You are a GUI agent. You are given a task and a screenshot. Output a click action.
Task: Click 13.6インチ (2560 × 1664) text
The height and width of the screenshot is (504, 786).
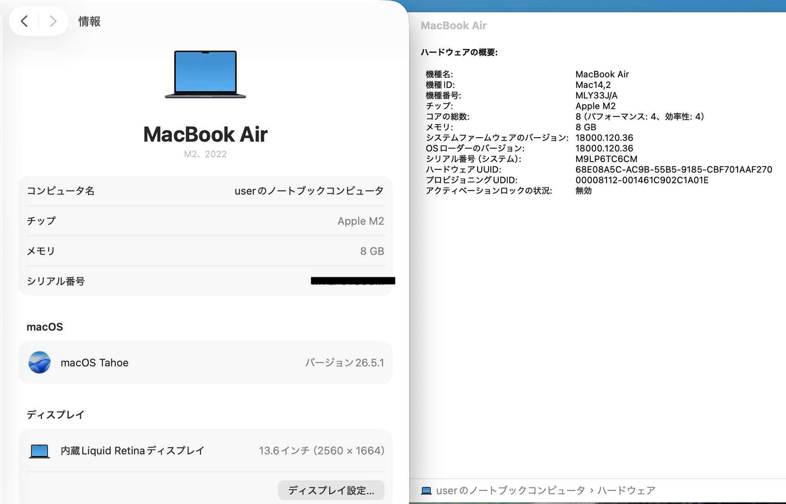(x=321, y=451)
